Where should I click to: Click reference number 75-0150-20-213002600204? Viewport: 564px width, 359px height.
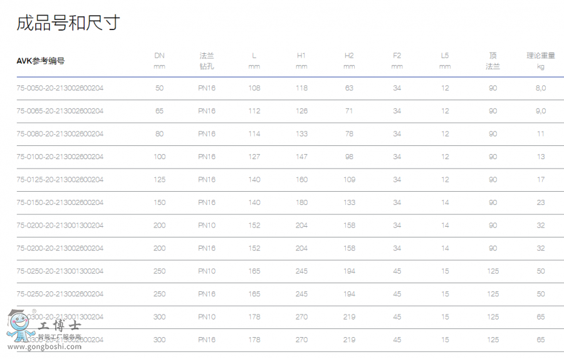coord(60,202)
